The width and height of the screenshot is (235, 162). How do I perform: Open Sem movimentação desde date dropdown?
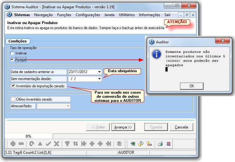tap(99, 79)
